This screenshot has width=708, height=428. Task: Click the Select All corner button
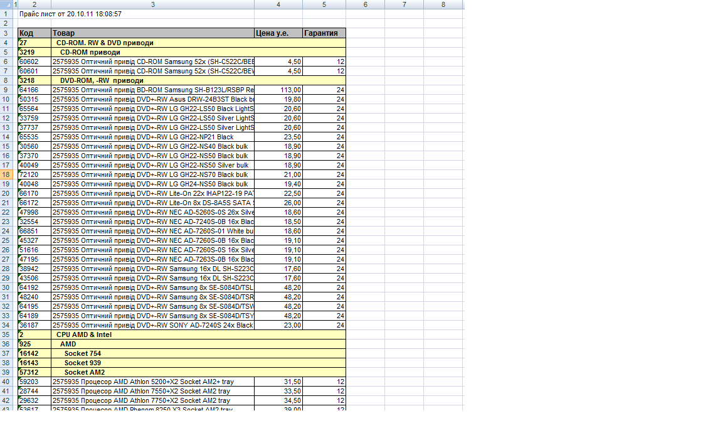(6, 4)
